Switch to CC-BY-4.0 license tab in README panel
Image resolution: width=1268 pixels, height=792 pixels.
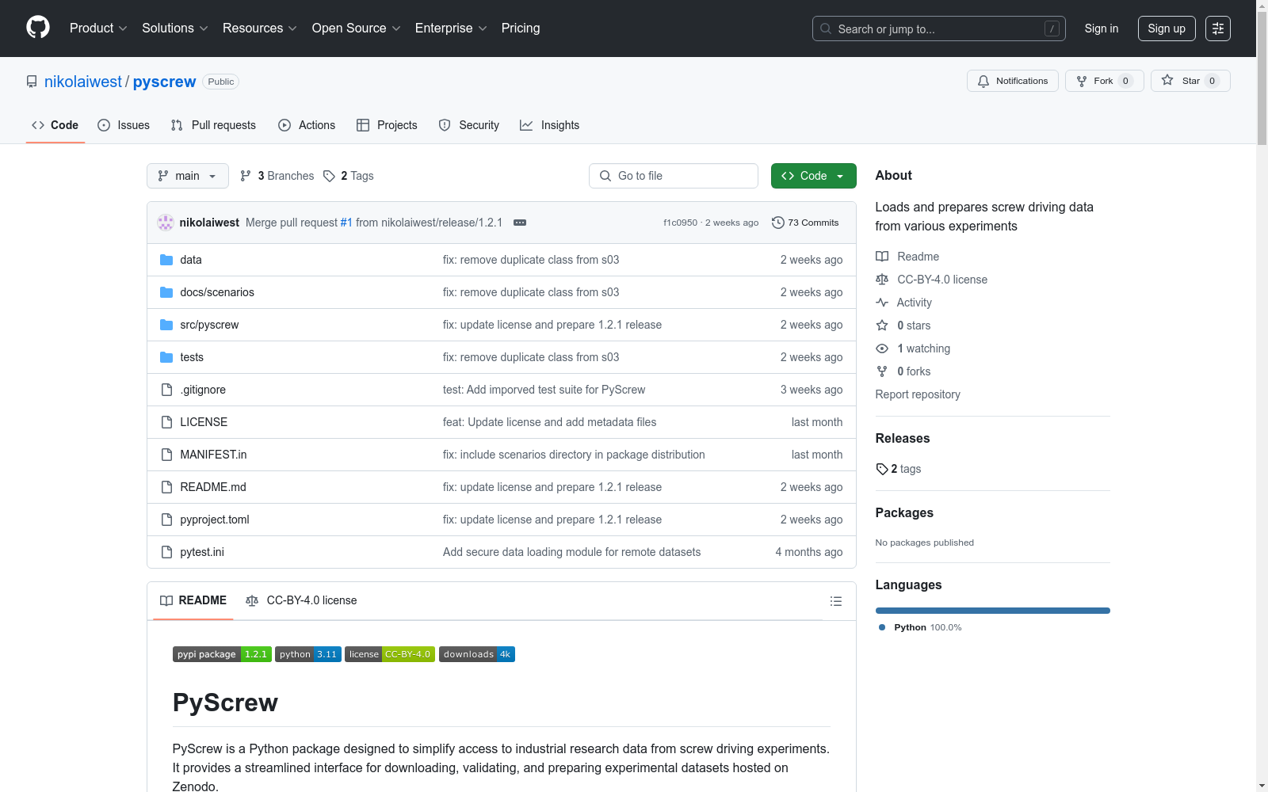[x=301, y=600]
